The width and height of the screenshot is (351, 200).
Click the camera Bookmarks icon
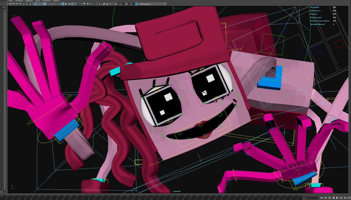(x=20, y=4)
